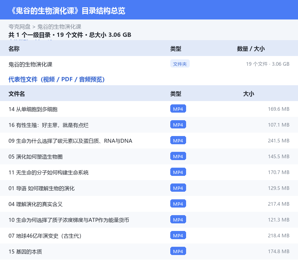The width and height of the screenshot is (298, 269).
Task: Select the 129.5 MB size value
Action: point(279,188)
